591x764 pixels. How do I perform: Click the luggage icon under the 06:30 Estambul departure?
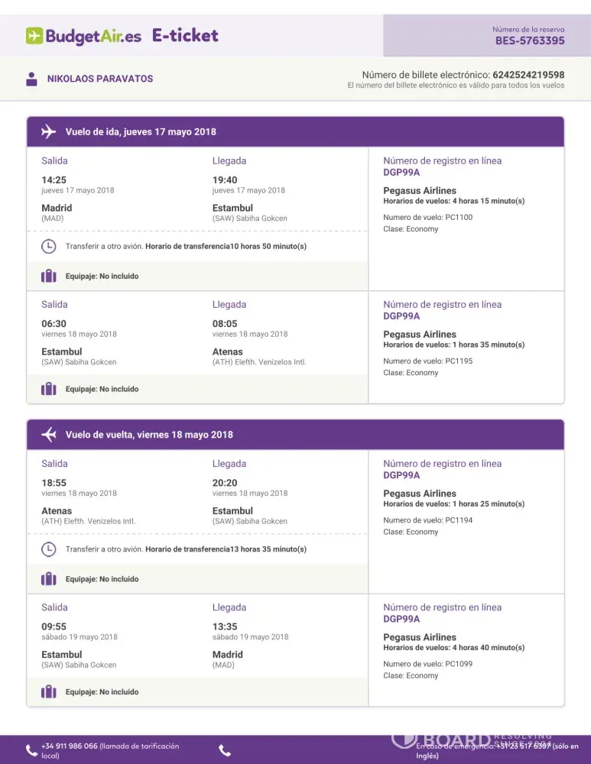[49, 389]
